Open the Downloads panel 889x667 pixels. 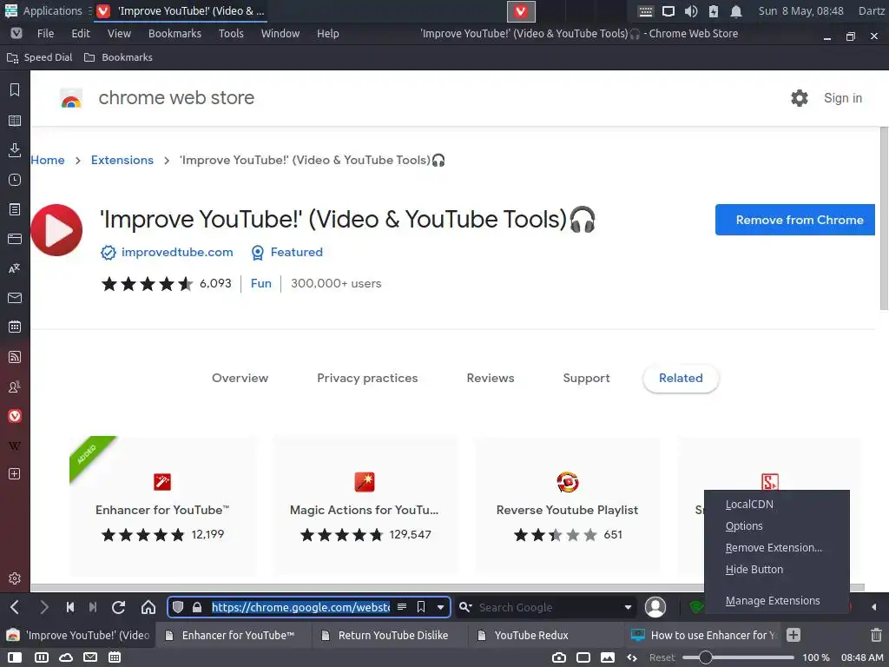pyautogui.click(x=15, y=149)
